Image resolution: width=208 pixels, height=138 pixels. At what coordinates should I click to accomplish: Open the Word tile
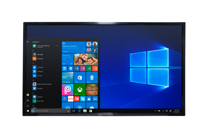click(x=77, y=68)
